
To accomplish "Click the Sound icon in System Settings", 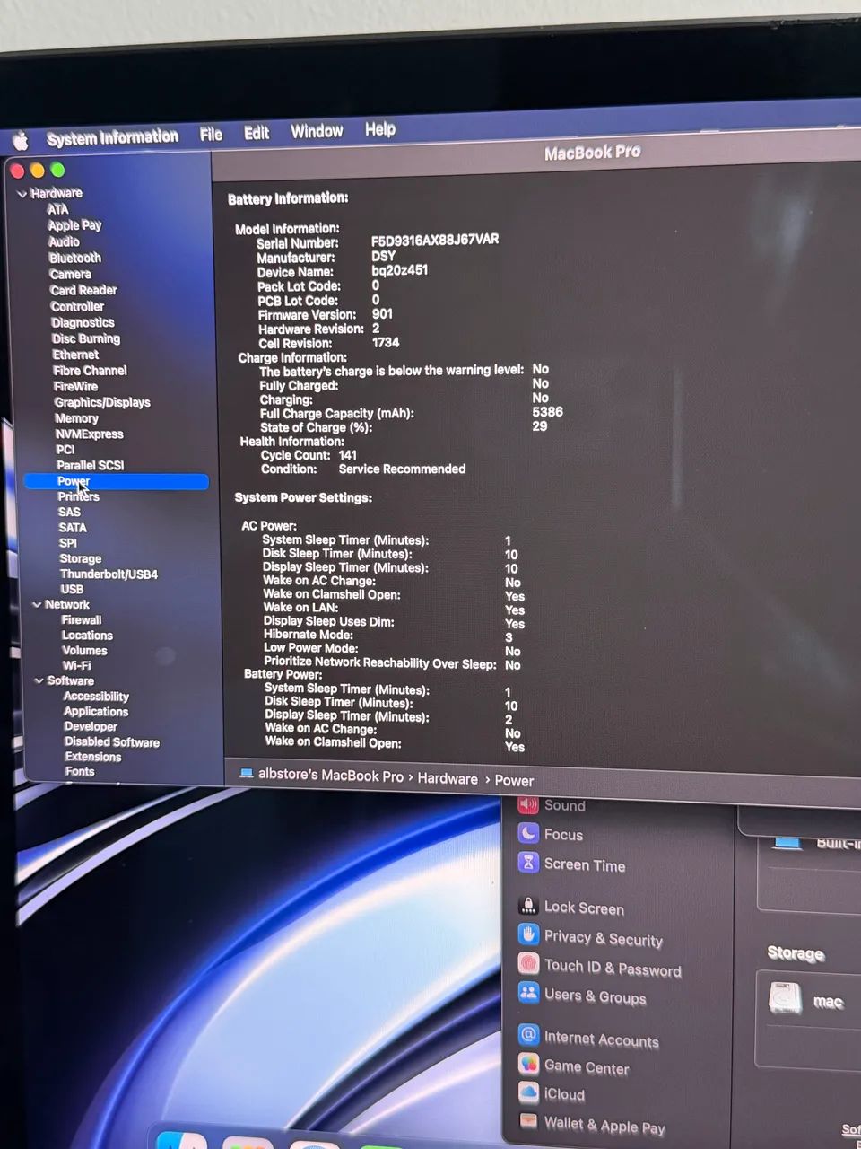I will pyautogui.click(x=528, y=804).
